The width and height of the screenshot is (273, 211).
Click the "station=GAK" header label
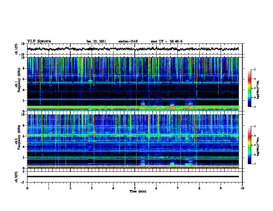point(128,41)
